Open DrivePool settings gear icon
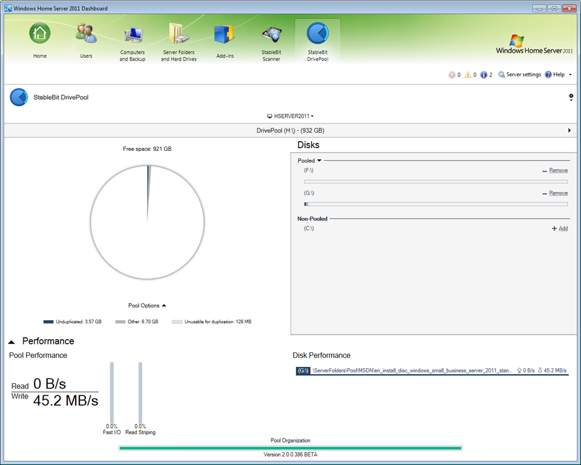The image size is (581, 465). point(571,97)
